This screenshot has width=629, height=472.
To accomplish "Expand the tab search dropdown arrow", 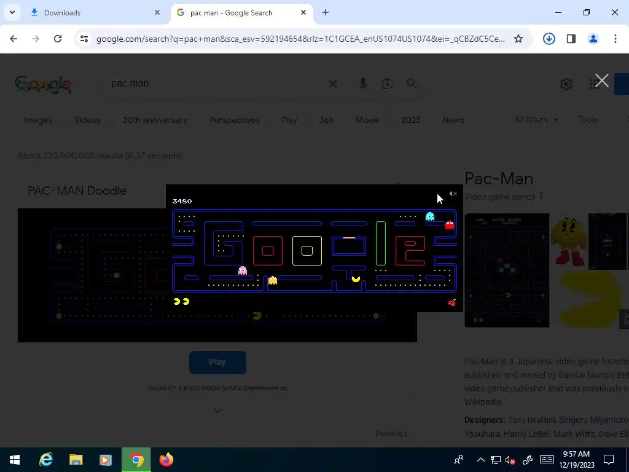I will coord(12,12).
